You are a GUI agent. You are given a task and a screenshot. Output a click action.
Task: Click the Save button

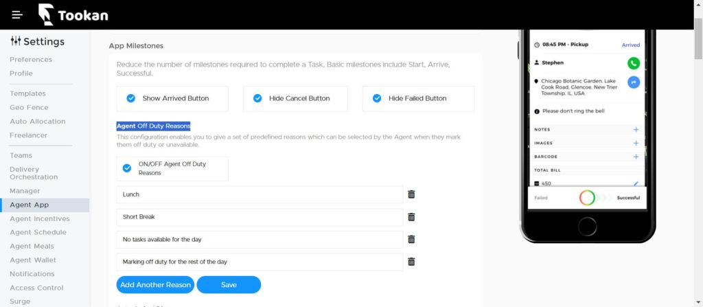229,284
